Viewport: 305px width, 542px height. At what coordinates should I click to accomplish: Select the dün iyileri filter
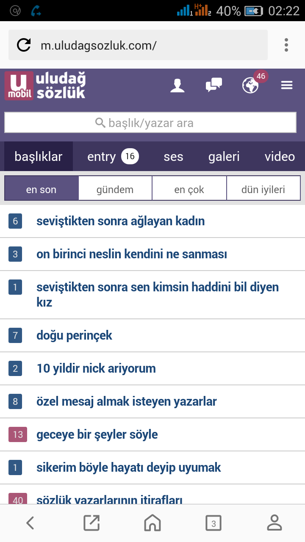coord(263,189)
